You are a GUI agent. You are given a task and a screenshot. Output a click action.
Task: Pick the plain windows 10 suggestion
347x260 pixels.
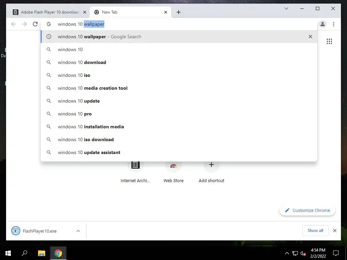tap(179, 49)
